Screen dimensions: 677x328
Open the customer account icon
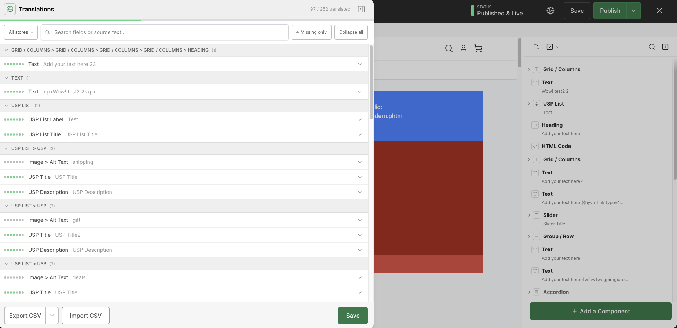click(464, 48)
